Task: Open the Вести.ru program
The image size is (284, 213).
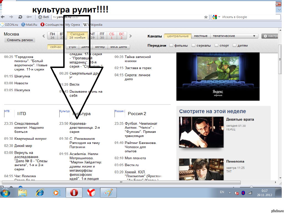Action: pos(132,165)
